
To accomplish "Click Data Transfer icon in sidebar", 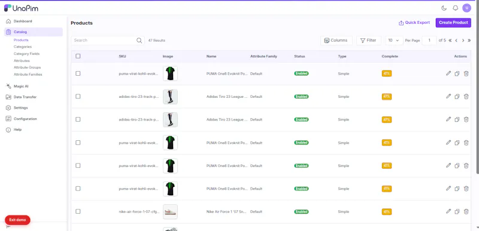I will (8, 97).
